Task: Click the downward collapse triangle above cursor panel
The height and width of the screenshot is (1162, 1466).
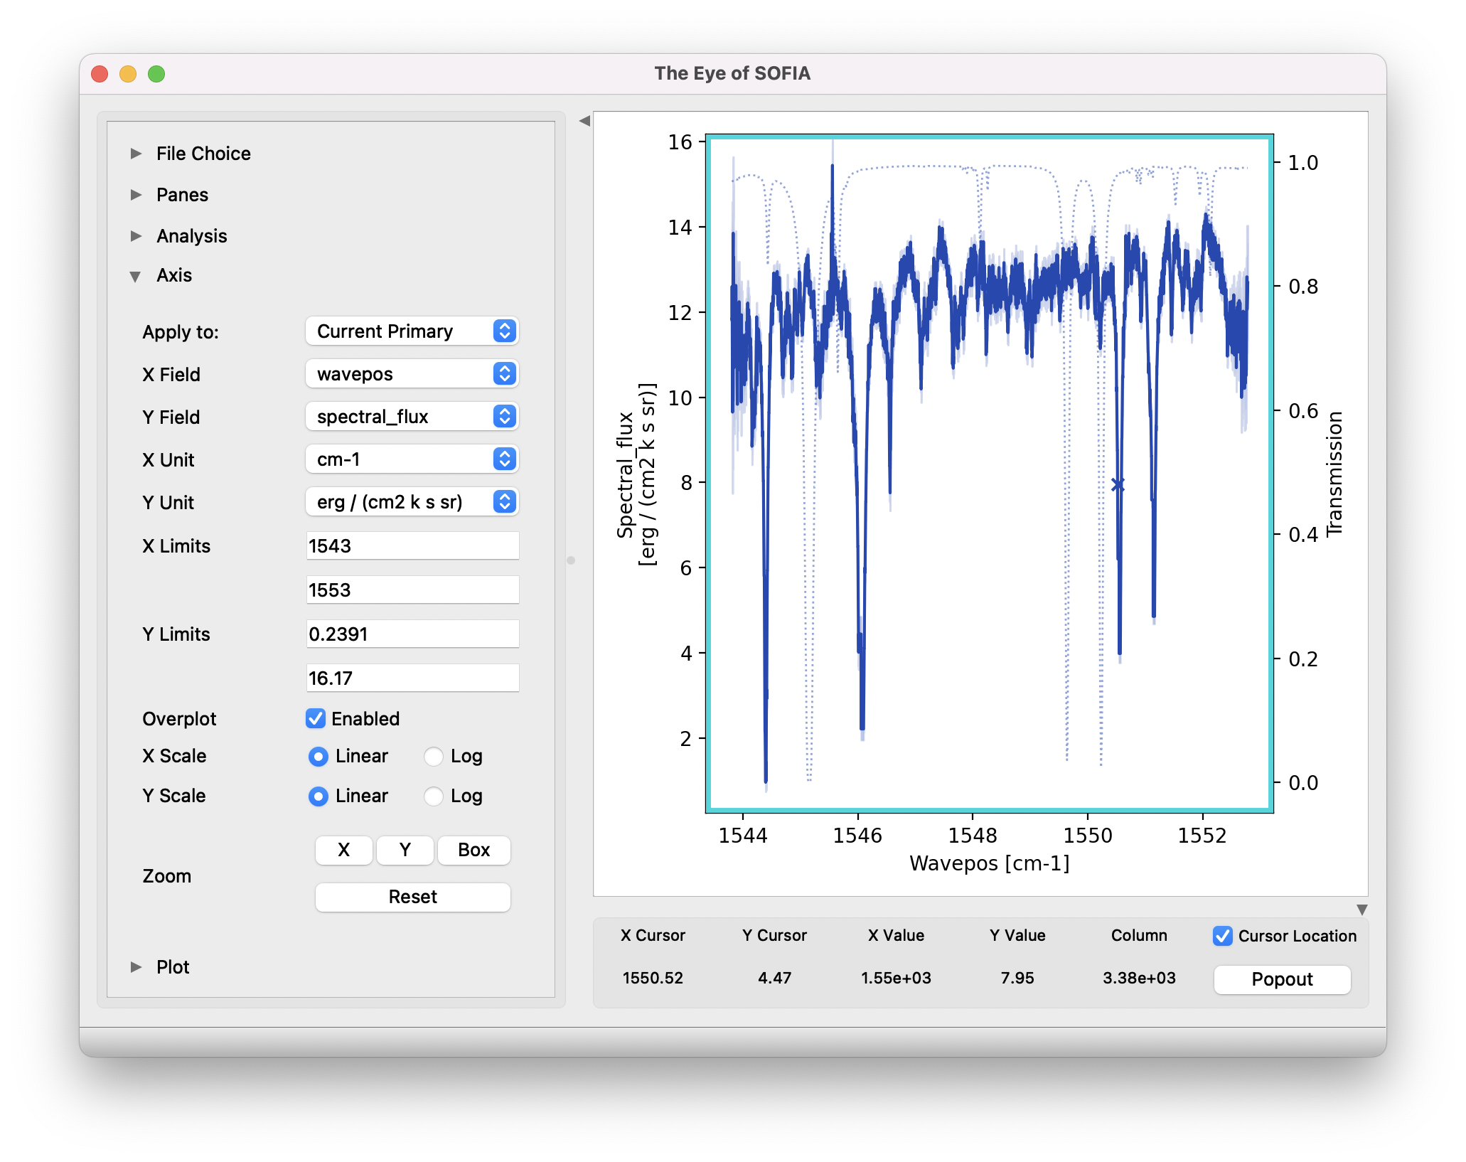Action: point(1363,910)
